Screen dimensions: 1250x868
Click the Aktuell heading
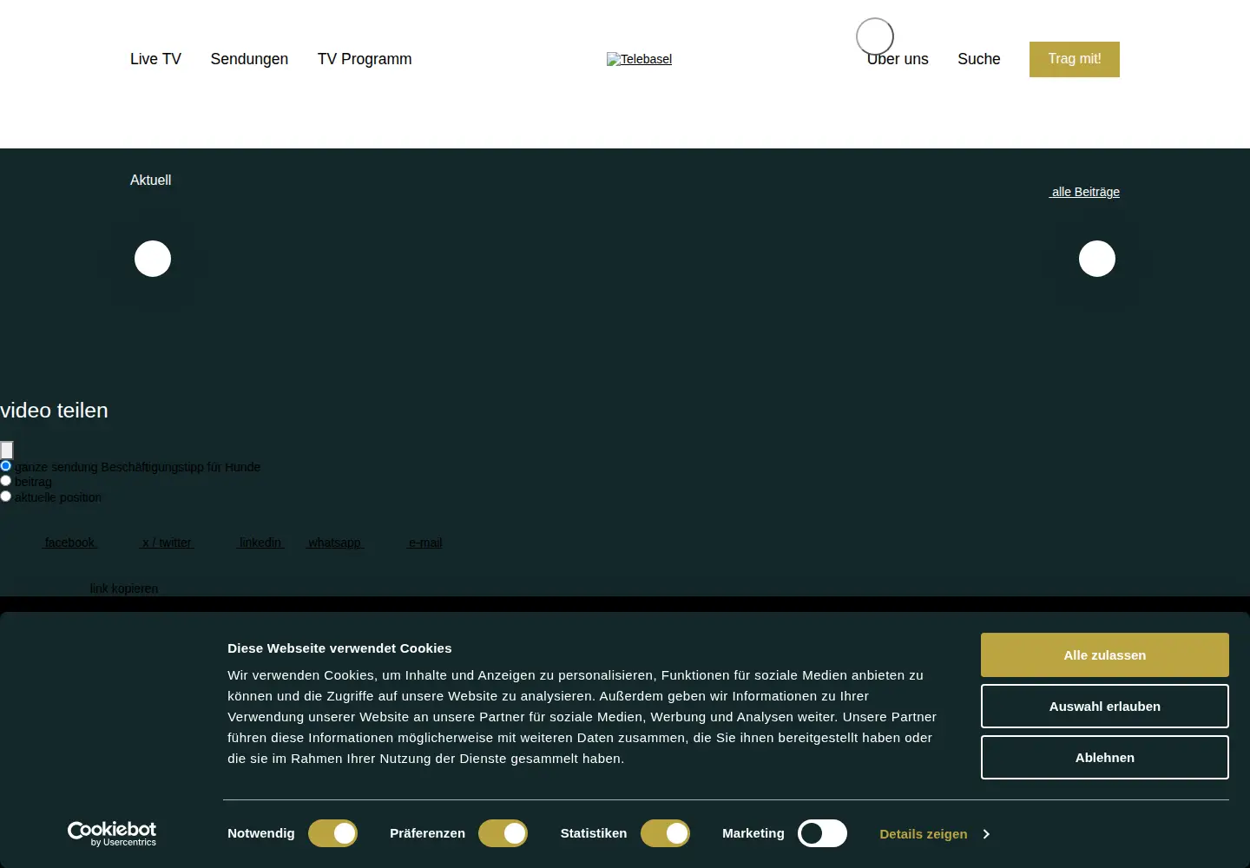click(151, 180)
